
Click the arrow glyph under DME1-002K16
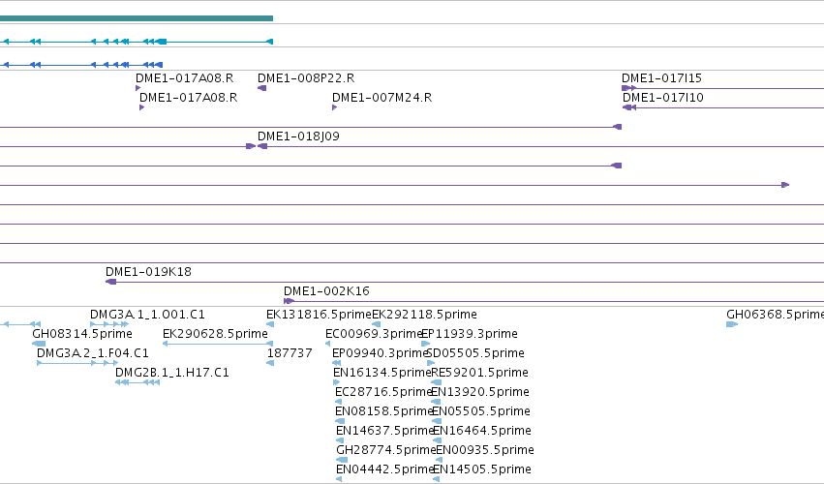click(x=288, y=302)
